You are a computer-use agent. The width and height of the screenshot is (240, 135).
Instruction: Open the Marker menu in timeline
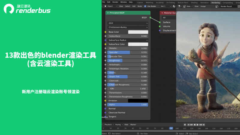click(133, 124)
